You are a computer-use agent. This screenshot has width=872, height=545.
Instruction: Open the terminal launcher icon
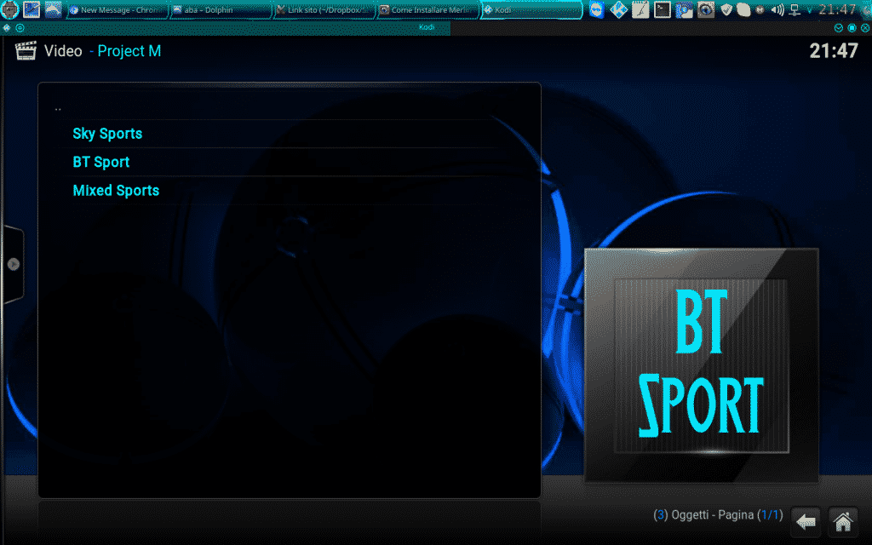(662, 9)
